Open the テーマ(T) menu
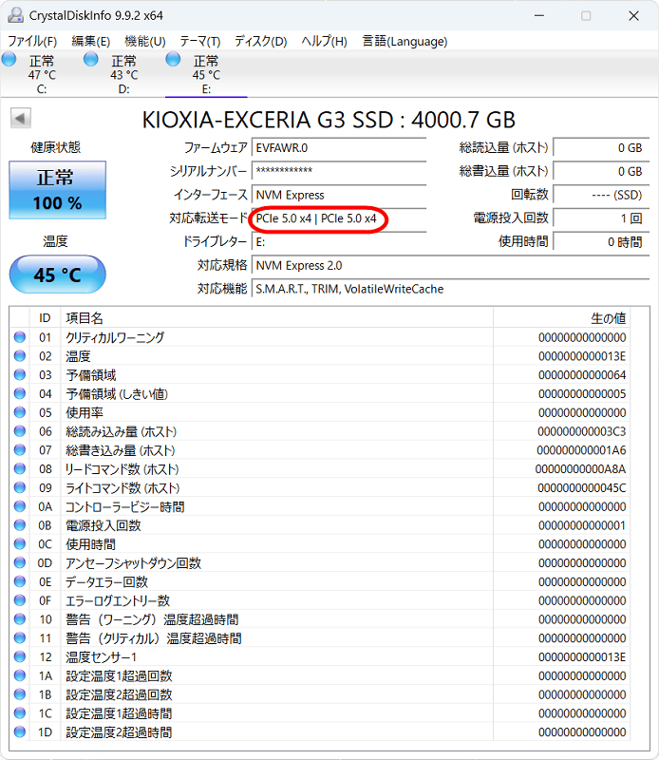659x760 pixels. point(200,41)
